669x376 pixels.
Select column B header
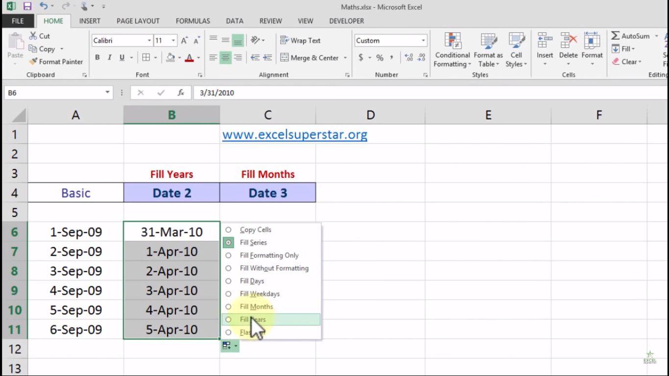click(171, 115)
